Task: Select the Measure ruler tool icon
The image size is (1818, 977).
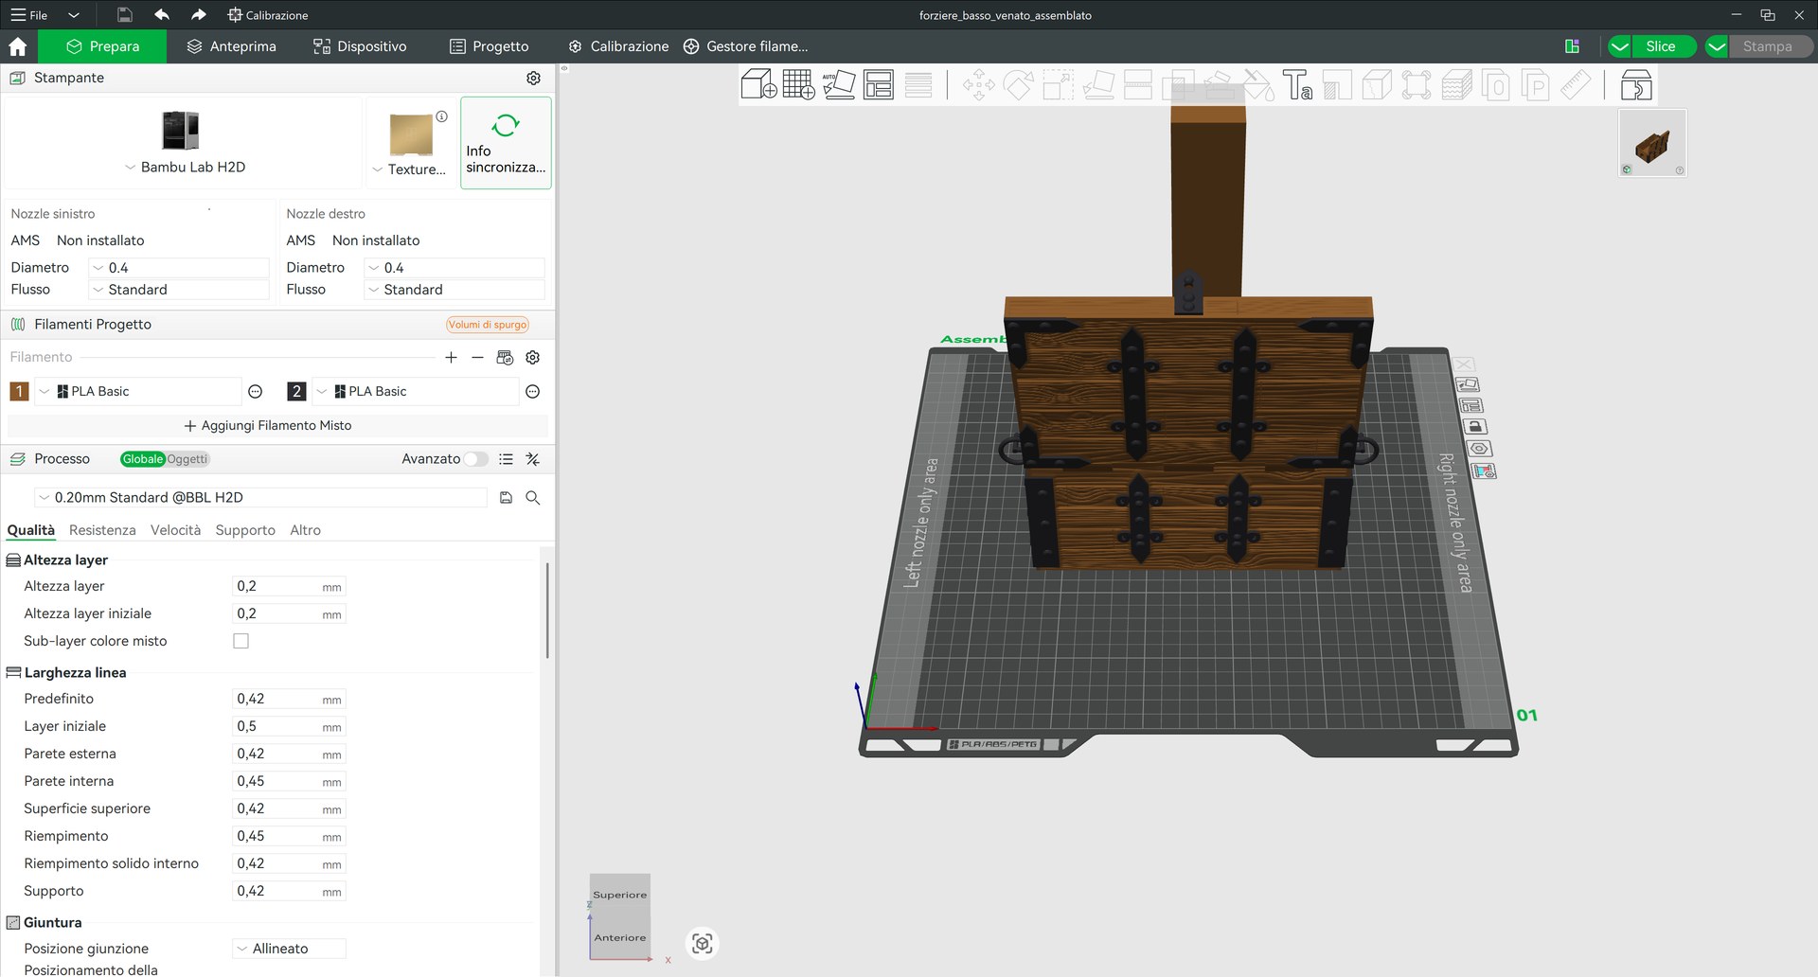Action: (x=1576, y=85)
